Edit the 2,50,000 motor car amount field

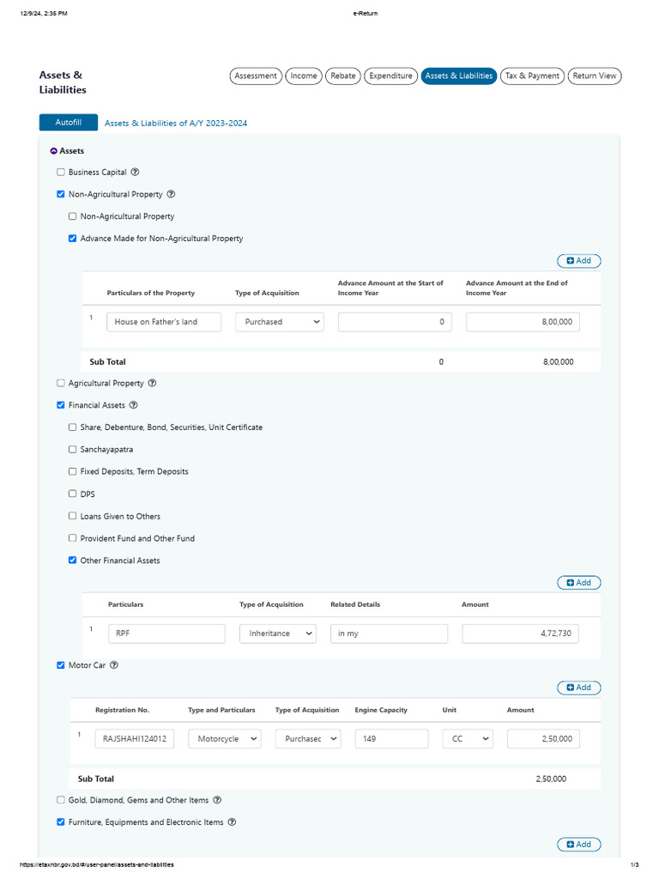[543, 739]
